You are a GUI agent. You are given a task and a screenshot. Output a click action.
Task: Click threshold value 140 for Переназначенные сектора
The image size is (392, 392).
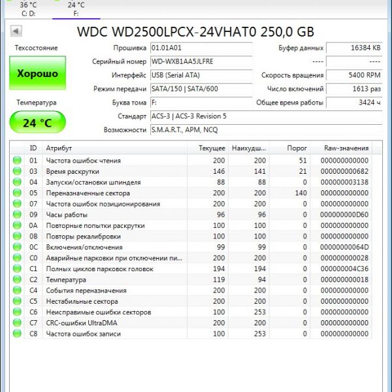point(301,193)
